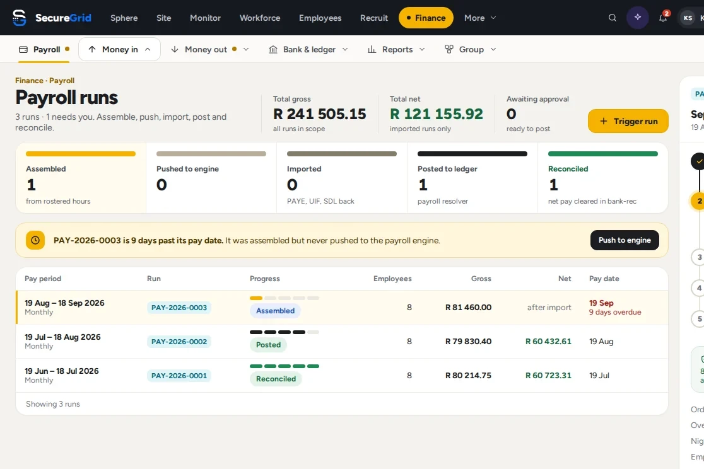Click the Finance breadcrumb link
The height and width of the screenshot is (469, 704).
pos(29,80)
